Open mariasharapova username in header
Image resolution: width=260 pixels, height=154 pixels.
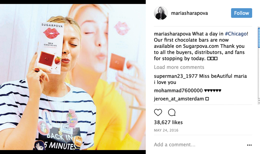point(189,13)
